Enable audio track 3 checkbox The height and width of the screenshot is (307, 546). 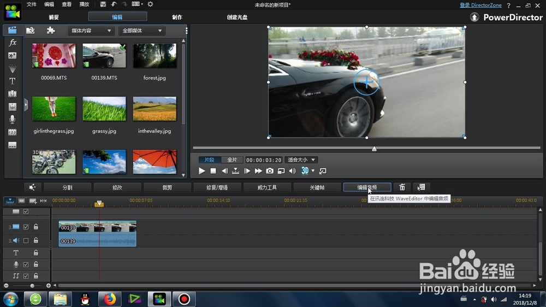(x=26, y=240)
